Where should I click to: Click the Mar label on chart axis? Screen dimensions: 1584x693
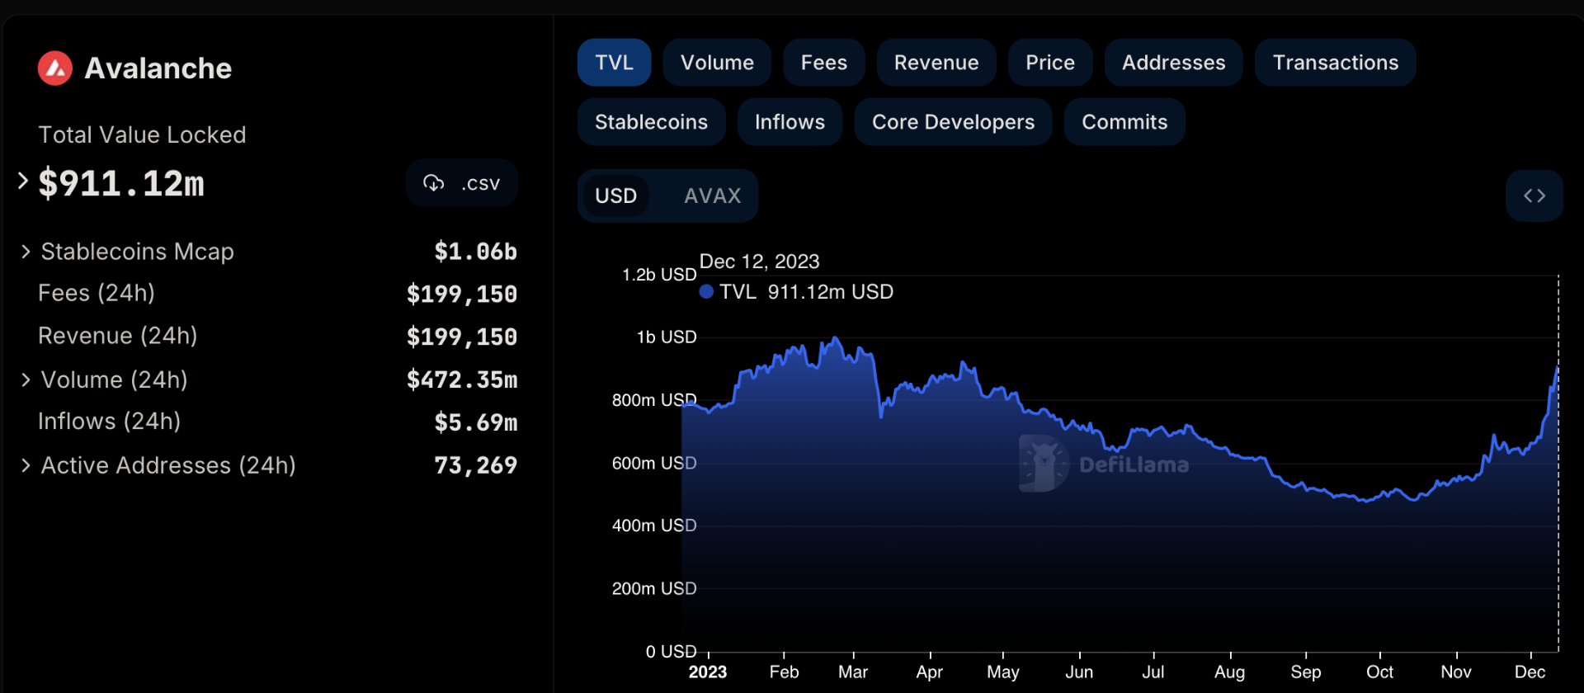click(x=852, y=672)
